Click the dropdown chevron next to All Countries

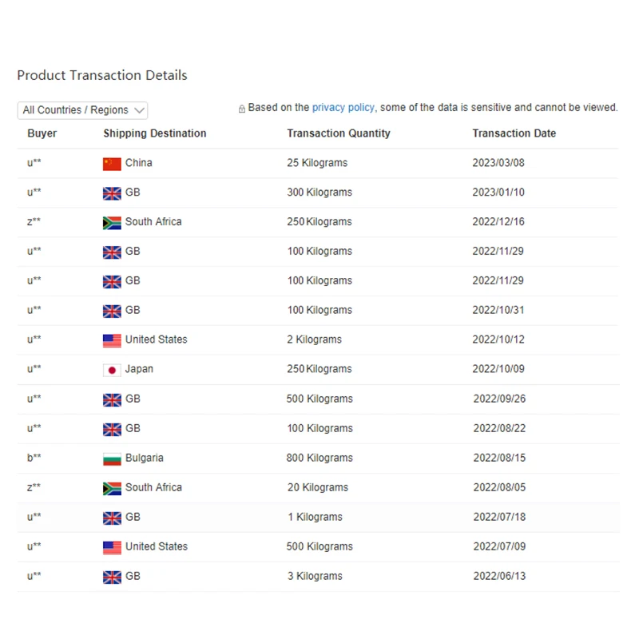(139, 110)
